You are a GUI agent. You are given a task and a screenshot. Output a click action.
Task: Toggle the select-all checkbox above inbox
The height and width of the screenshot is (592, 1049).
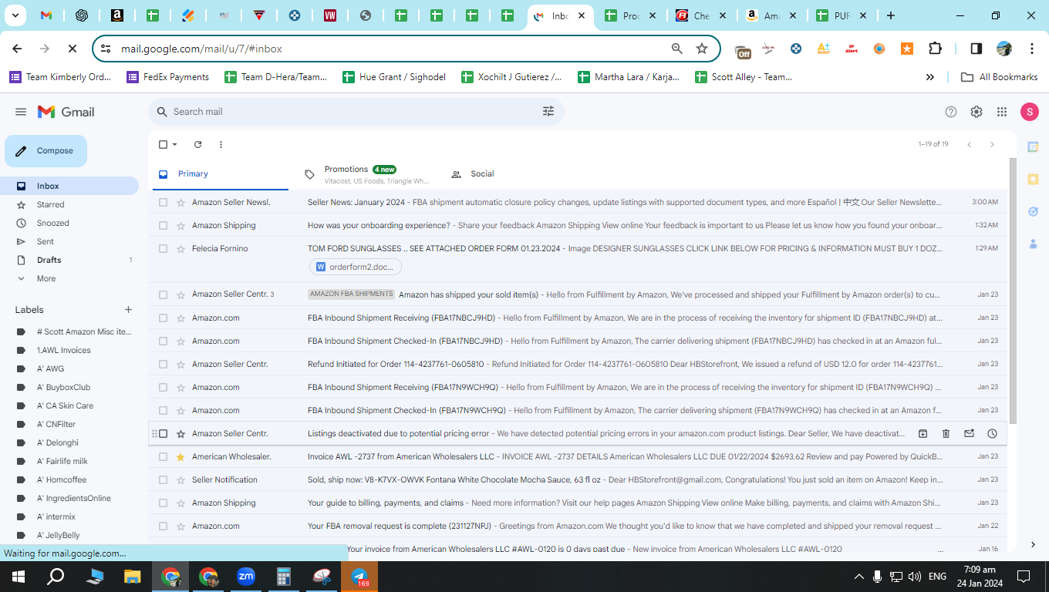point(163,144)
